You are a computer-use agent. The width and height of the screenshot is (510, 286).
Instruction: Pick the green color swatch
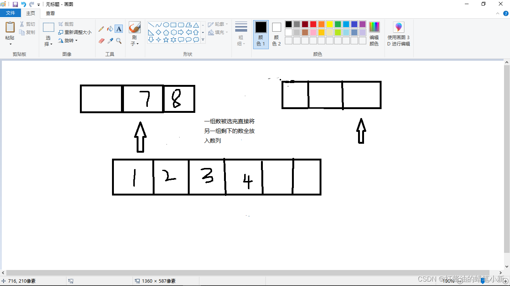(338, 24)
